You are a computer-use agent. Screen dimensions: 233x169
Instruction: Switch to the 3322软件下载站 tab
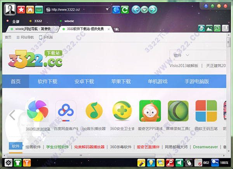[85, 29]
